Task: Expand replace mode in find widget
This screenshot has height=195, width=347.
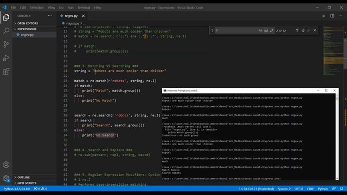Action: point(212,30)
